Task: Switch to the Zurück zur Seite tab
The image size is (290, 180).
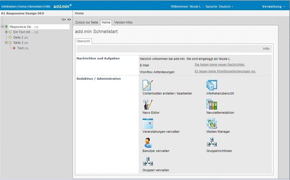Action: 87,22
